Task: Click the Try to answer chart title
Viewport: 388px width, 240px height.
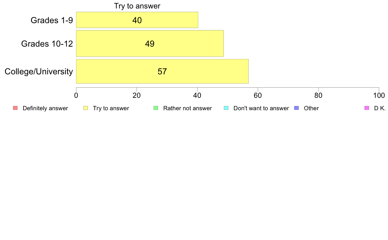Action: pyautogui.click(x=137, y=6)
